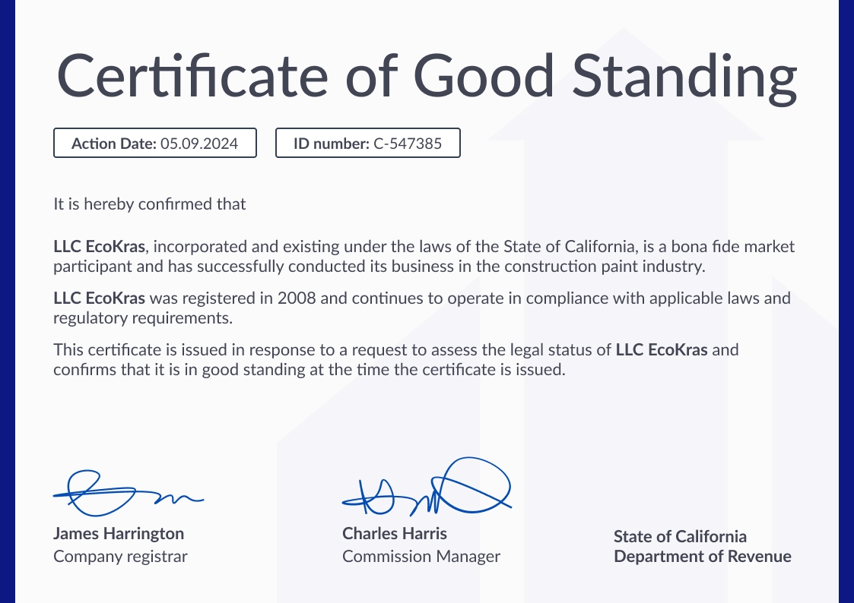Click the "registered in 2008" paragraph
This screenshot has width=854, height=603.
point(422,308)
